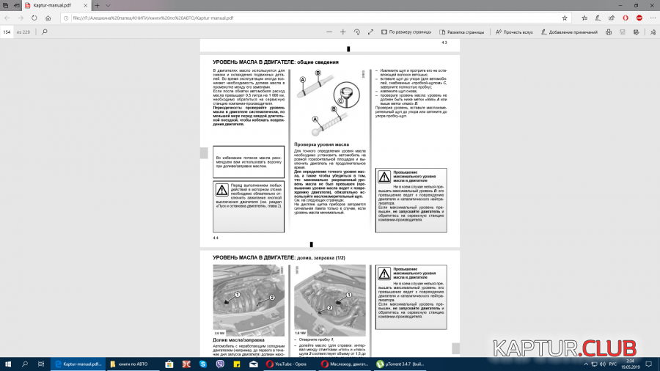Image resolution: width=660 pixels, height=371 pixels.
Task: Open the notification Action Center
Action: click(649, 364)
